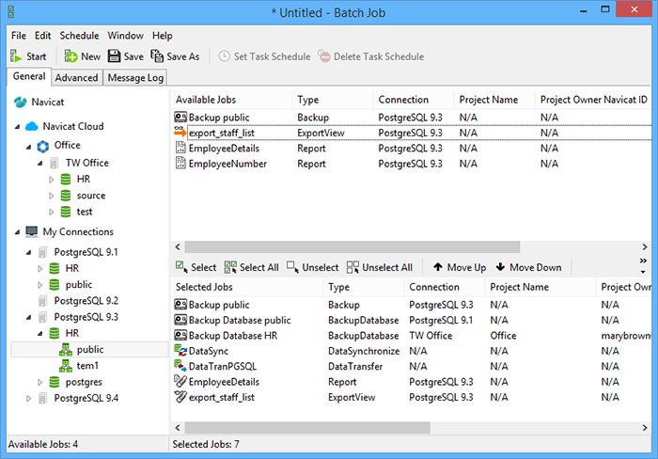Open the Window menu
This screenshot has height=459, width=658.
[125, 36]
